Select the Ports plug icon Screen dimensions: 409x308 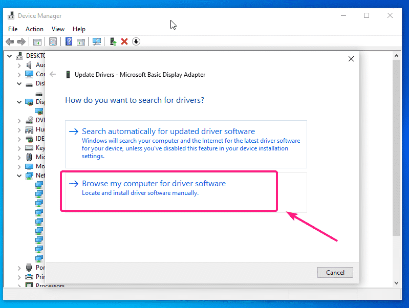tap(29, 268)
